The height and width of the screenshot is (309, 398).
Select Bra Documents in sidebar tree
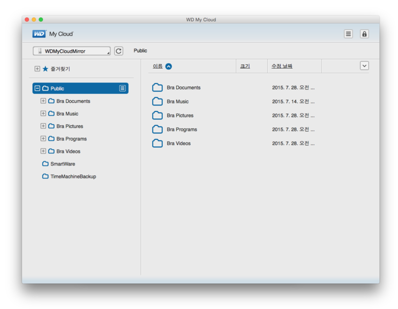point(73,101)
